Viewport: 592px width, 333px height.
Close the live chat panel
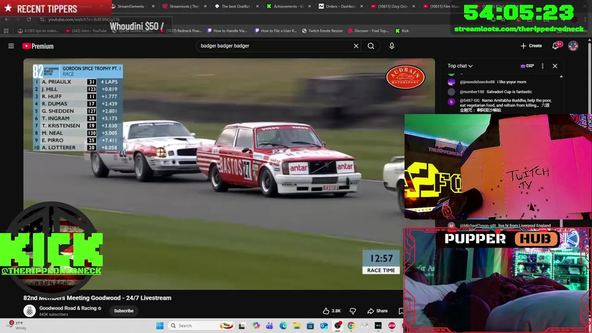[555, 66]
